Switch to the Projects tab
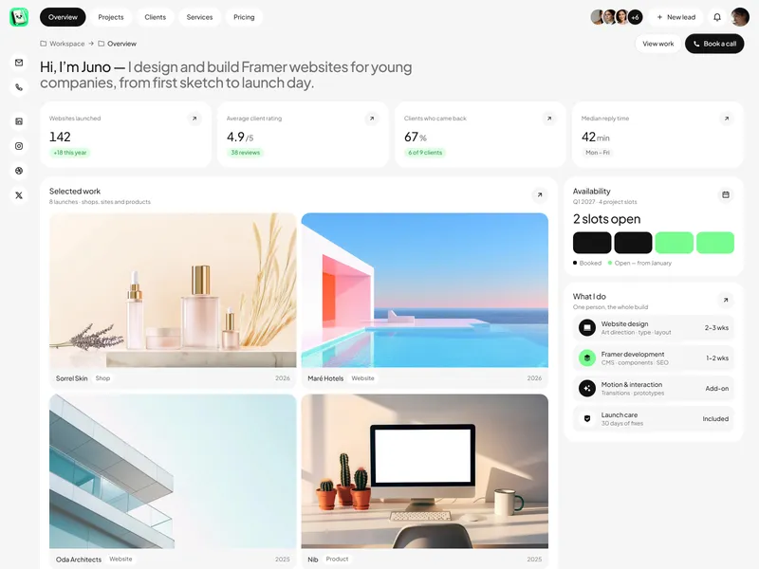 111,17
